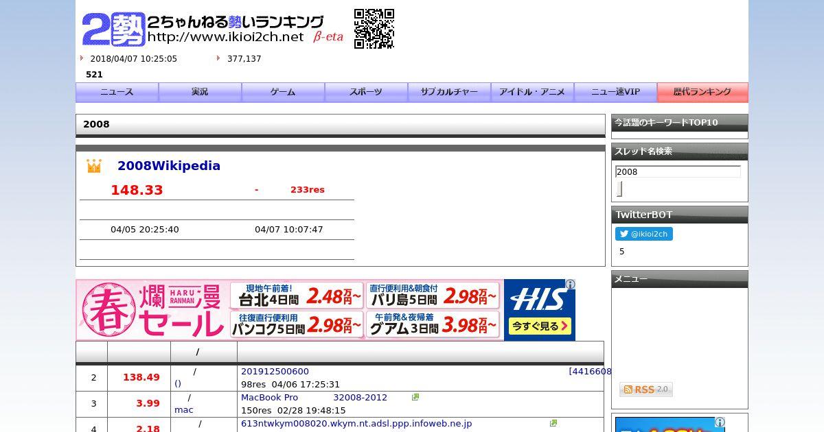Viewport: 824px width, 432px height.
Task: Open the mac board link in row 3
Action: (184, 410)
